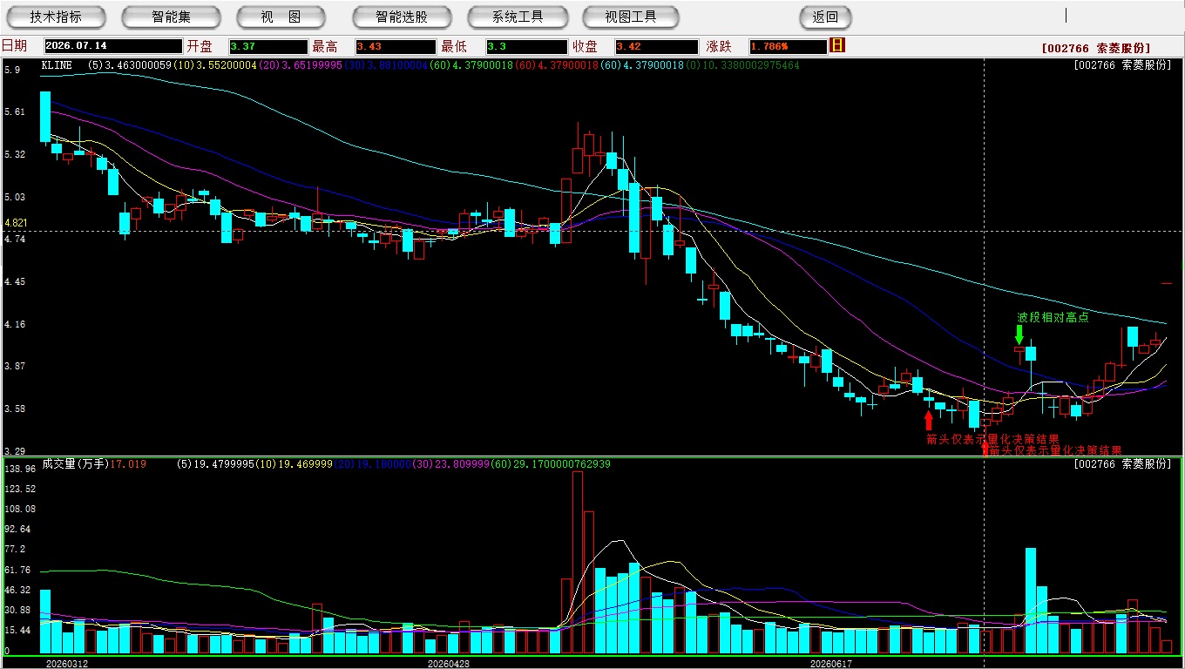Screen dimensions: 1185x669
Task: Click the stock label in the K-line panel corner
Action: click(1123, 65)
